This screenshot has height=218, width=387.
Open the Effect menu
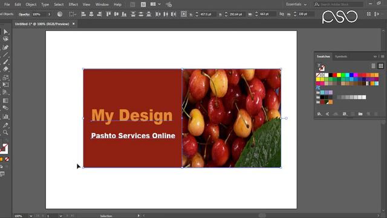[x=73, y=4]
